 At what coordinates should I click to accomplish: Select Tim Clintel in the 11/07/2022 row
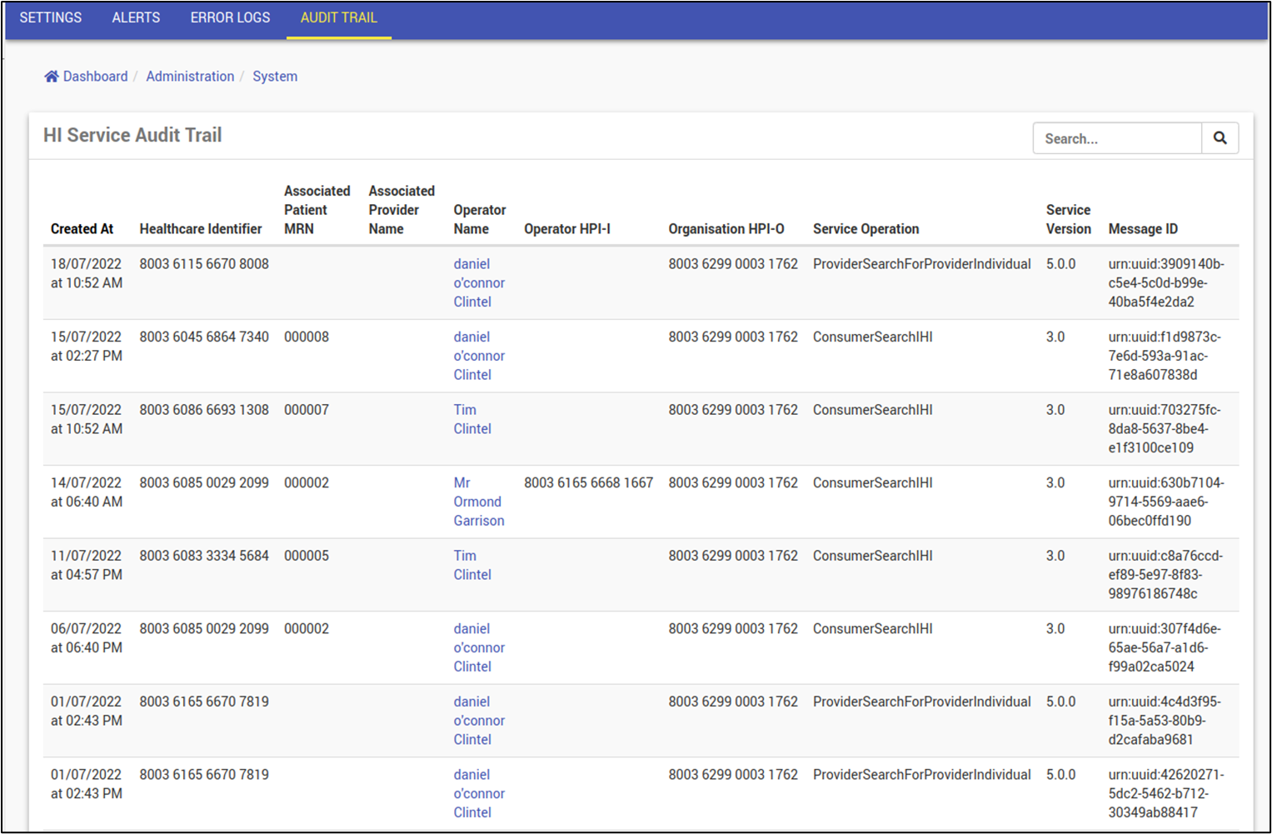(471, 565)
